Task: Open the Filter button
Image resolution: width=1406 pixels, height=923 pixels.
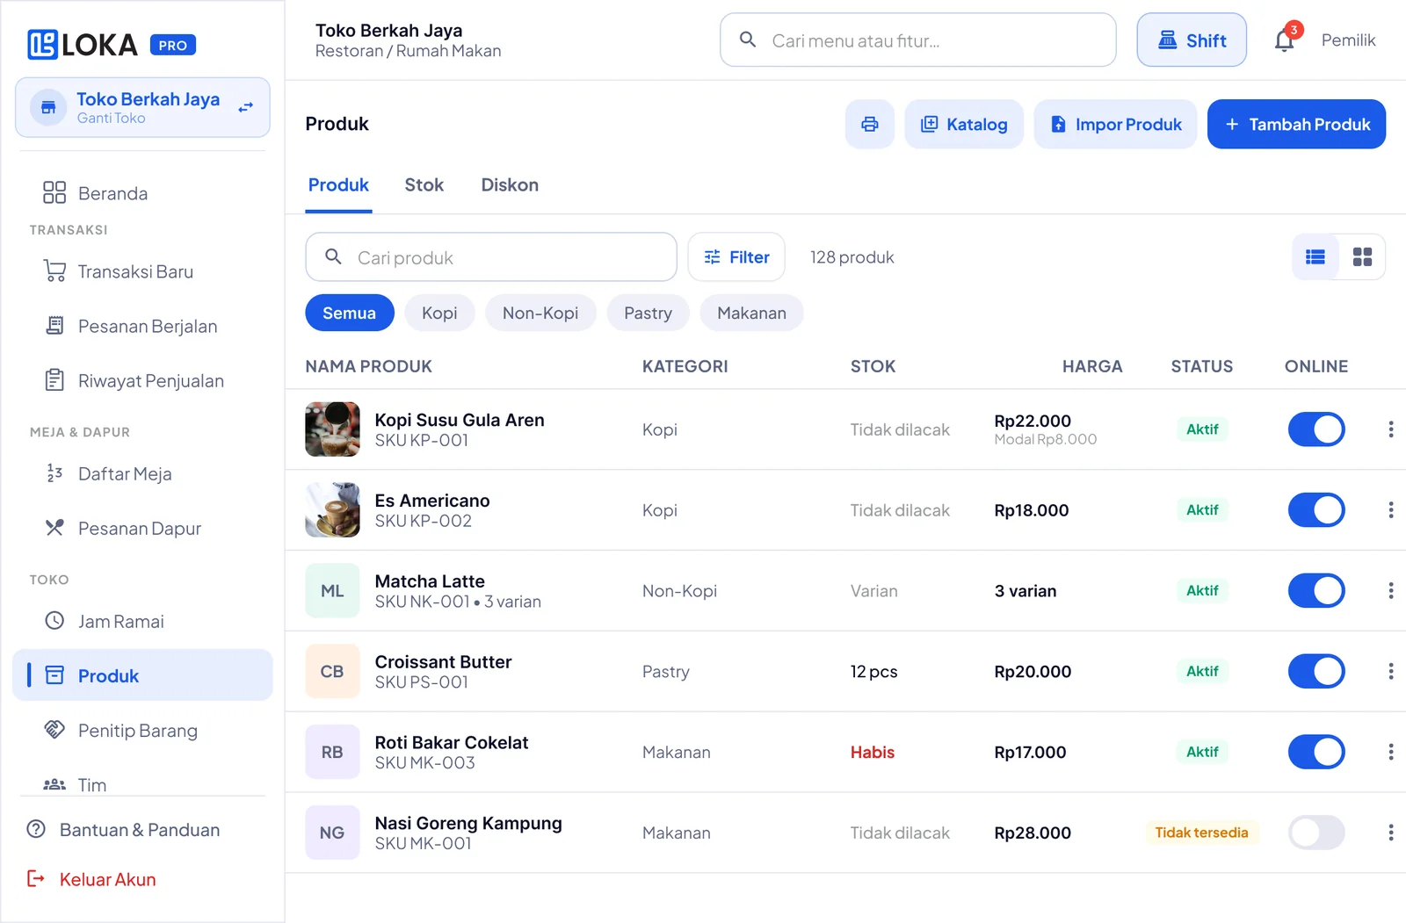Action: [x=736, y=256]
